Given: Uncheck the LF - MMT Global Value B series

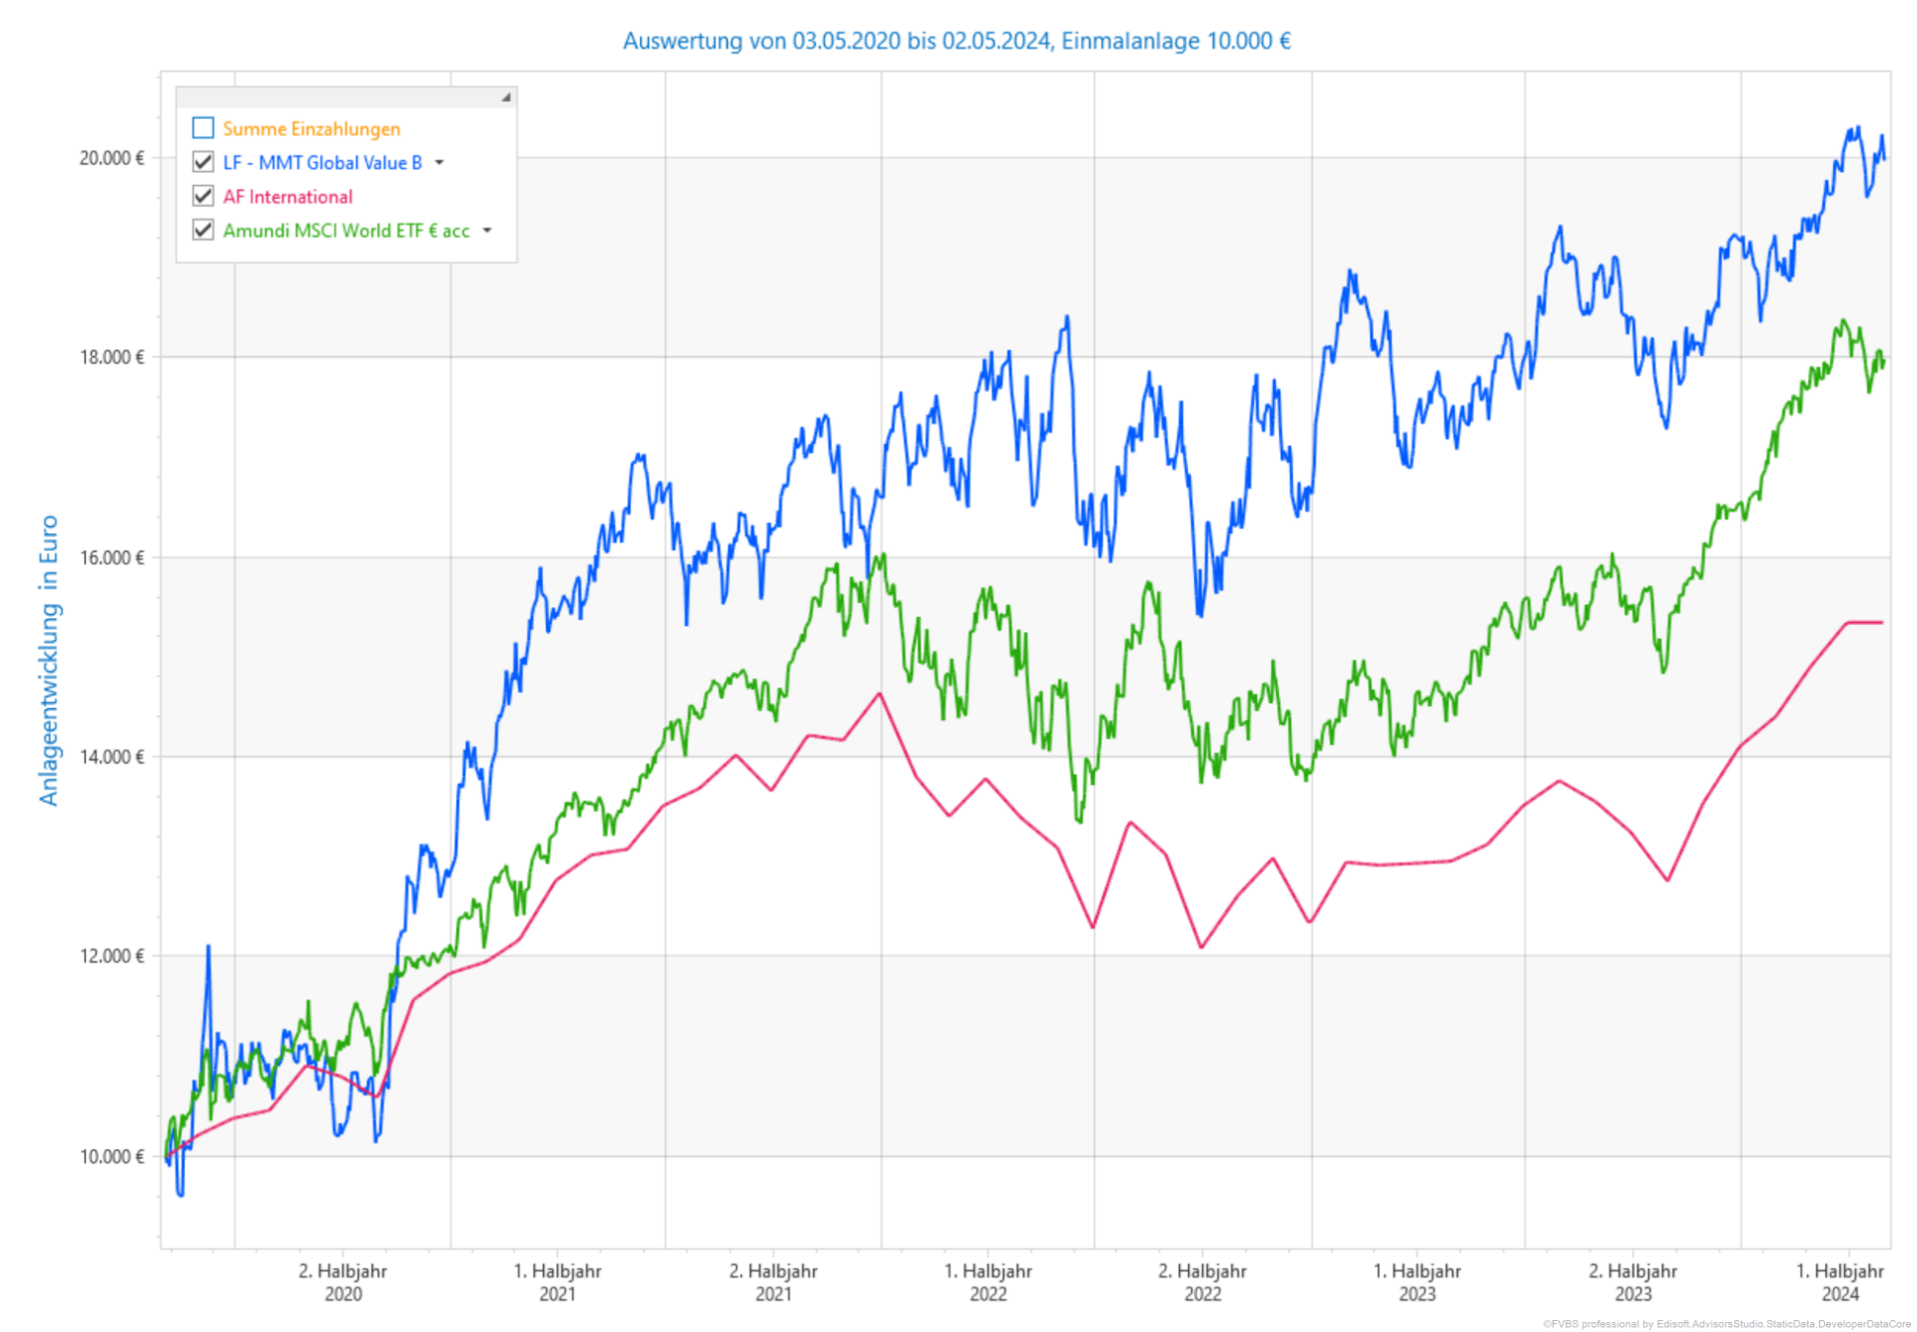Looking at the screenshot, I should [x=203, y=162].
